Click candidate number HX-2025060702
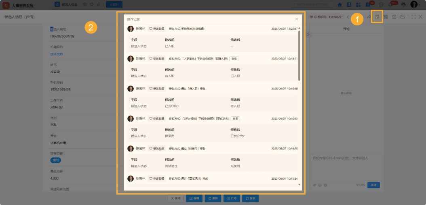The image size is (426, 205). tap(63, 36)
